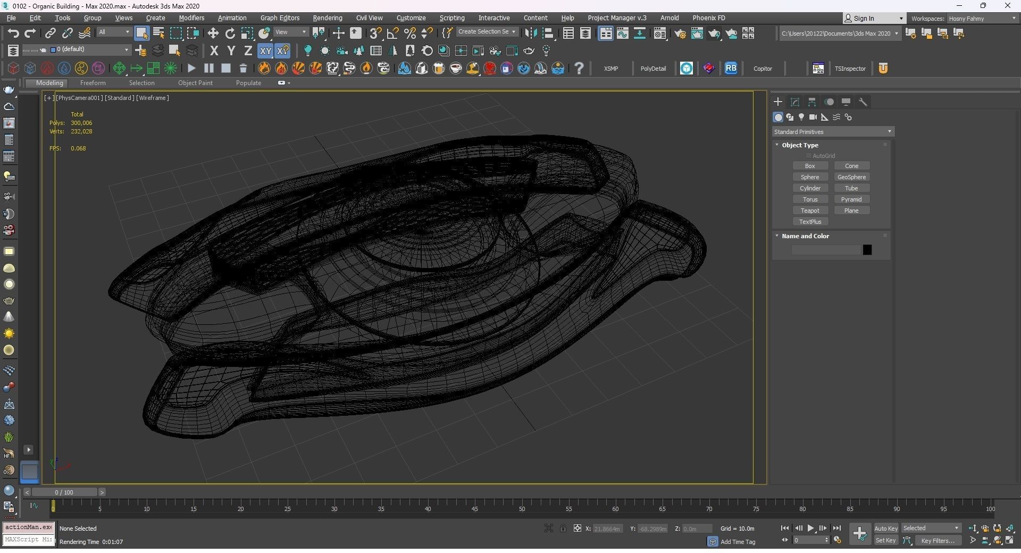Image resolution: width=1021 pixels, height=553 pixels.
Task: Click the Mirror tool icon
Action: click(530, 33)
